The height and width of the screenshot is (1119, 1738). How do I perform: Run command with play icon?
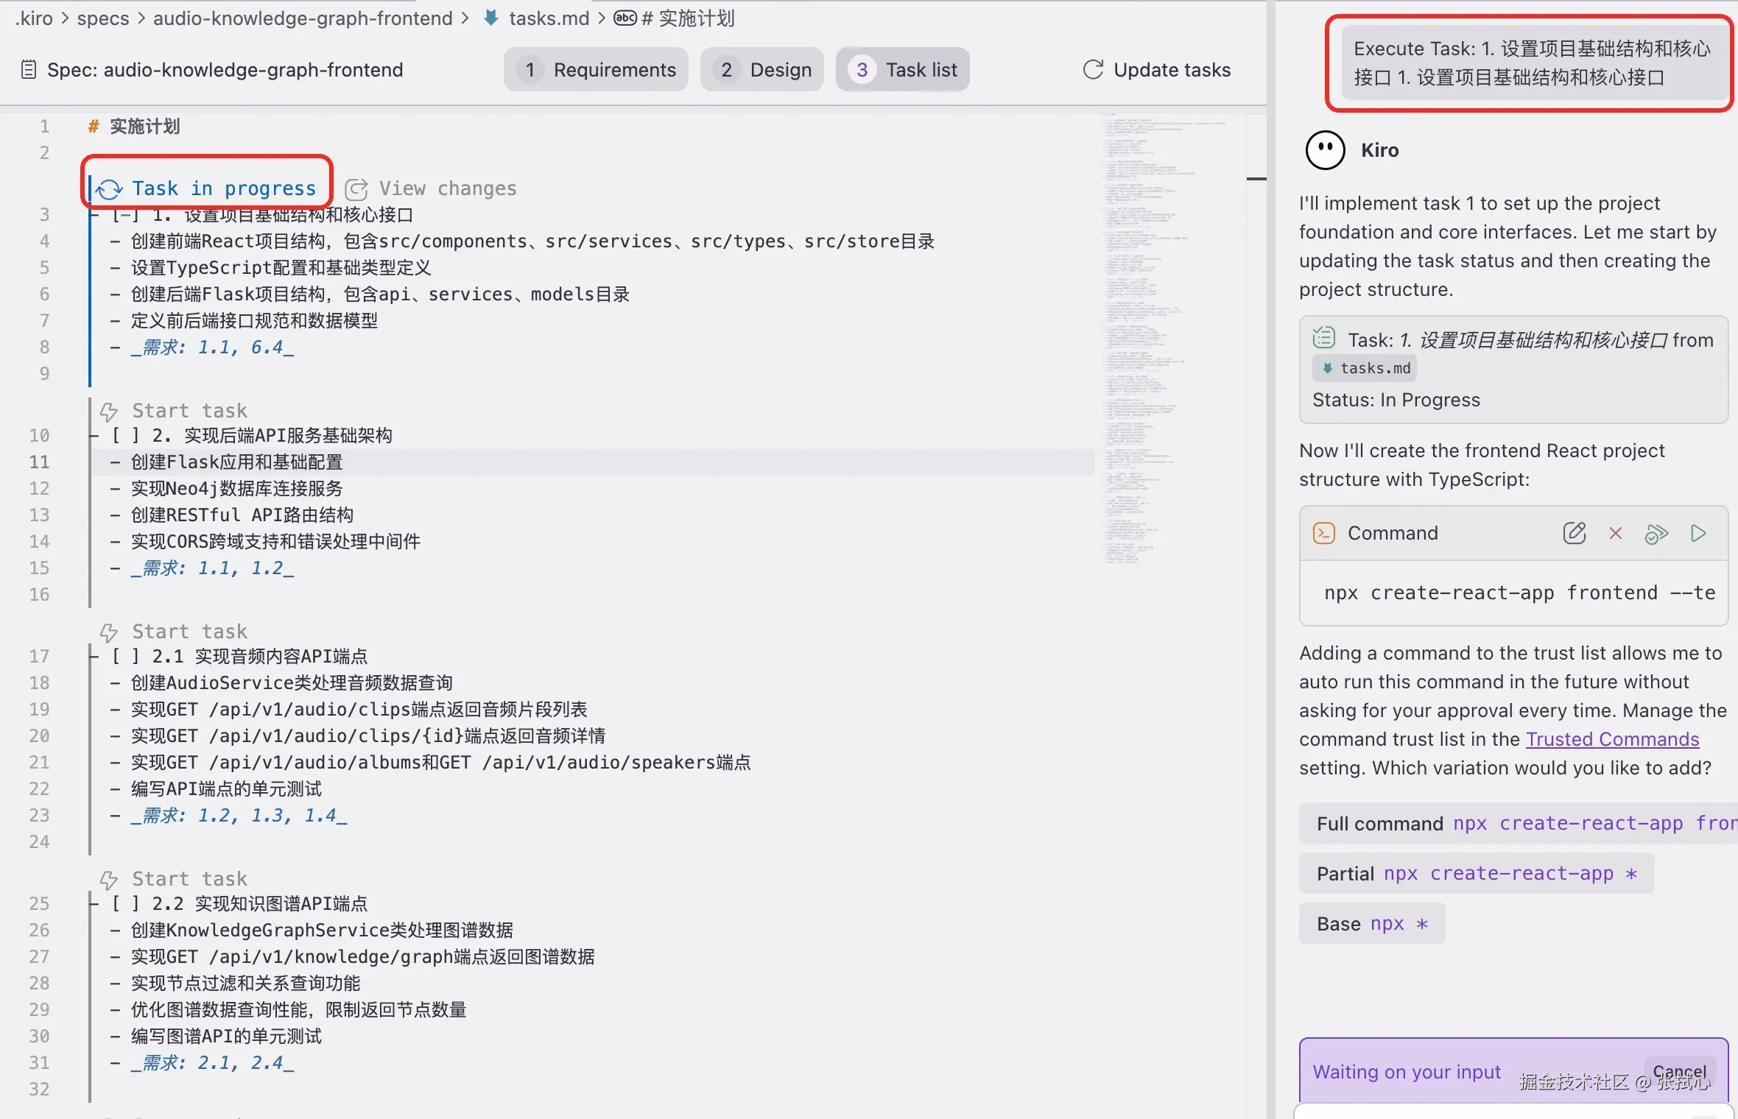pyautogui.click(x=1698, y=533)
